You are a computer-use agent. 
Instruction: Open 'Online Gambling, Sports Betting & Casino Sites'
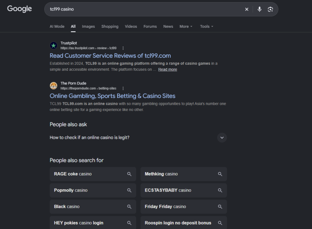(113, 96)
